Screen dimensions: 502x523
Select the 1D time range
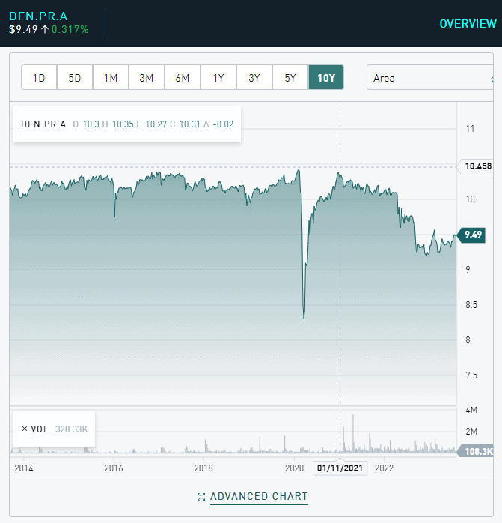click(x=39, y=78)
